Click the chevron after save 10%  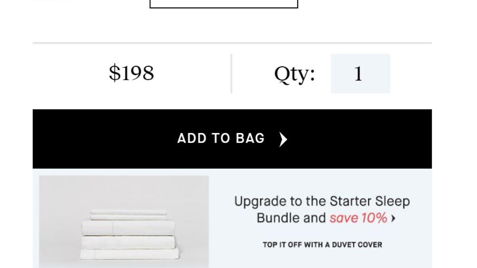(393, 218)
